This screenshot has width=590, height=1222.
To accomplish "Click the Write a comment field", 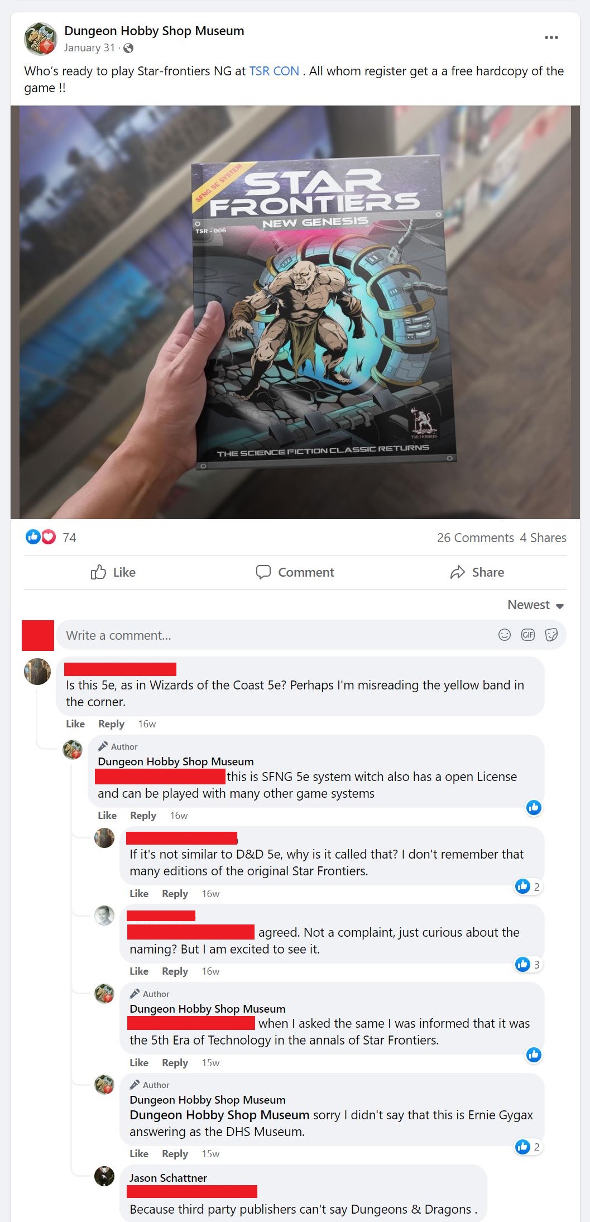I will 311,635.
